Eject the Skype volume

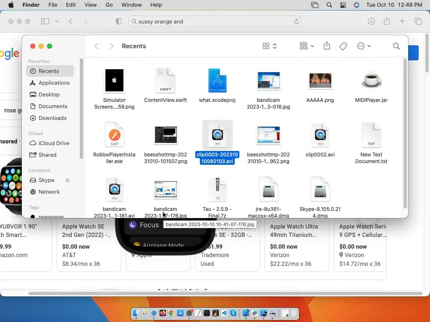click(68, 180)
